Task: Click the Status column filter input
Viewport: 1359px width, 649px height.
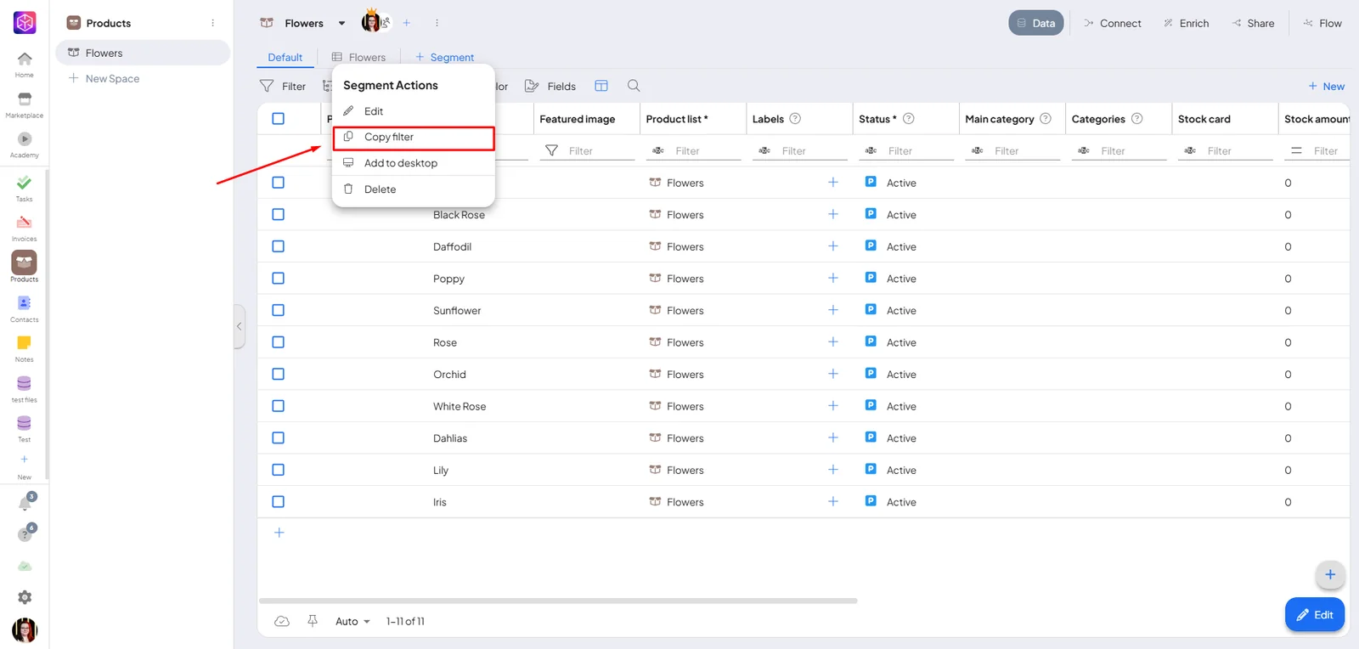Action: 921,151
